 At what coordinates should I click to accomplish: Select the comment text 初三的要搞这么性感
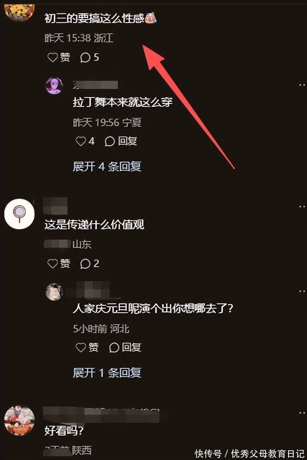[x=94, y=18]
